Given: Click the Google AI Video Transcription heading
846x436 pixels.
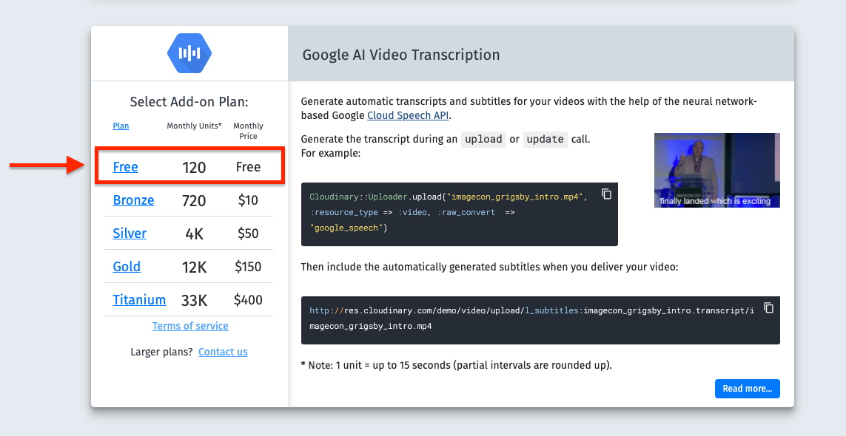Looking at the screenshot, I should click(x=401, y=55).
